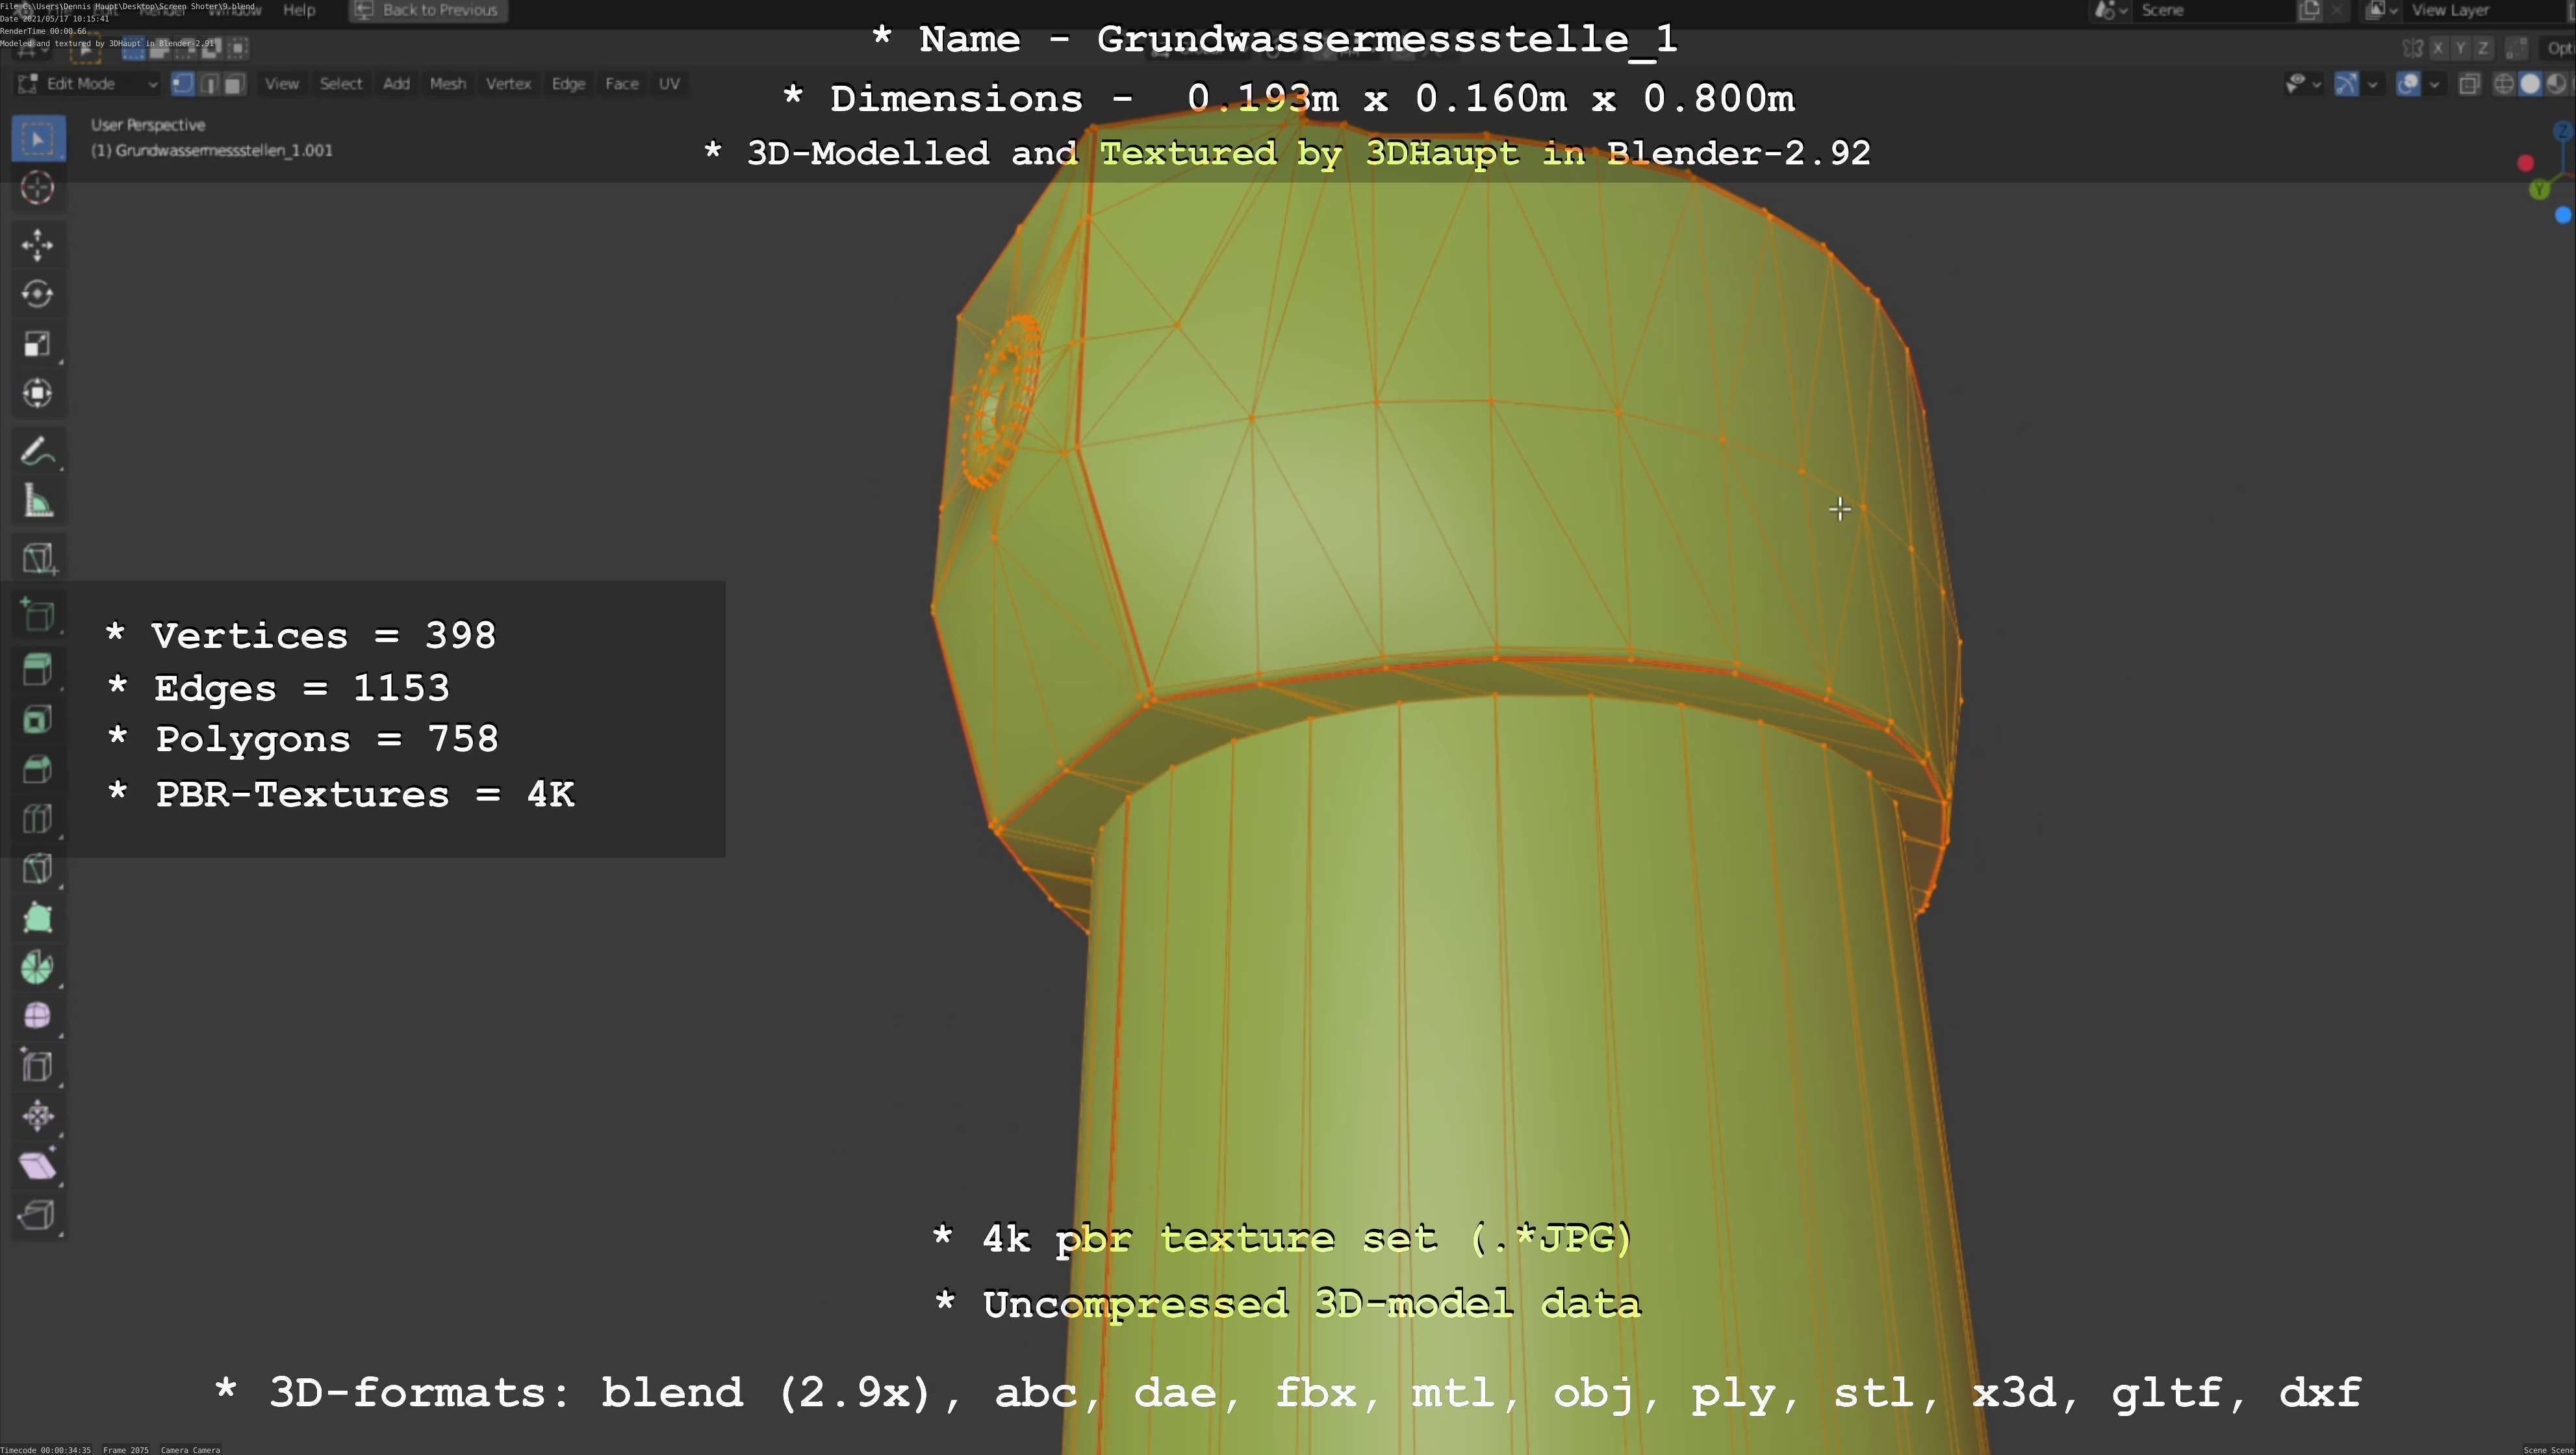Toggle viewport gizmos display

click(2346, 84)
